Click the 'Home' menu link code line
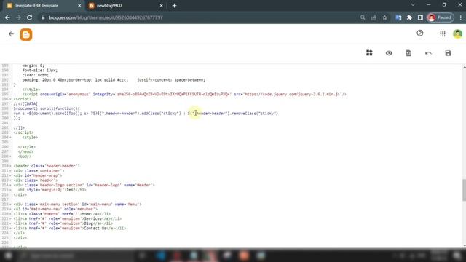Viewport: 466px width, 262px height. click(x=62, y=214)
